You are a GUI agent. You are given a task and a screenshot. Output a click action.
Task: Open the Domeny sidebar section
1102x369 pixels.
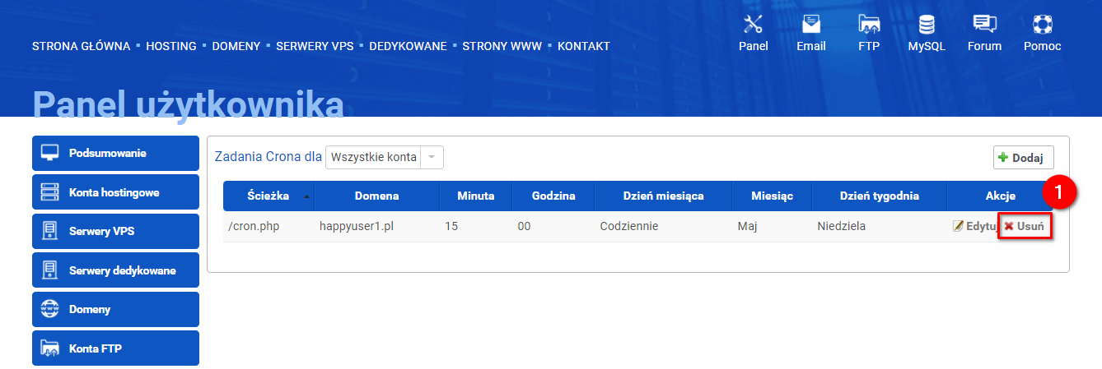point(116,309)
